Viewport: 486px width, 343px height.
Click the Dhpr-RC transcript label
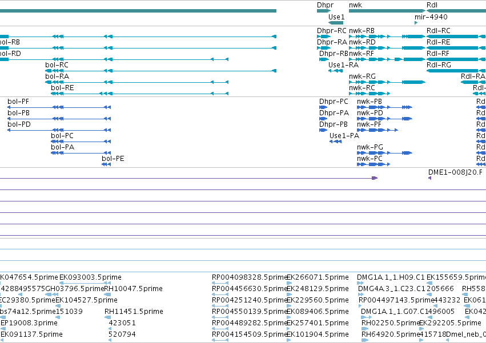tap(331, 31)
